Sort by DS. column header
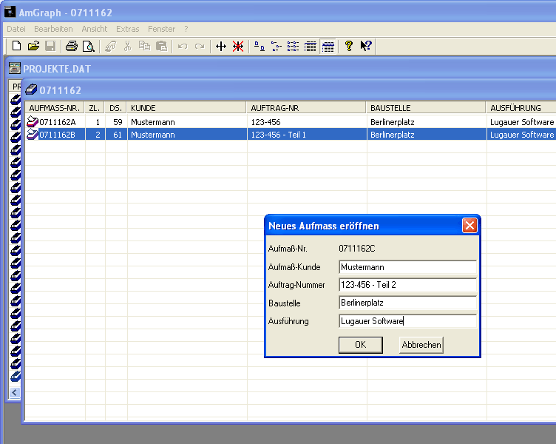This screenshot has width=556, height=444. 115,107
